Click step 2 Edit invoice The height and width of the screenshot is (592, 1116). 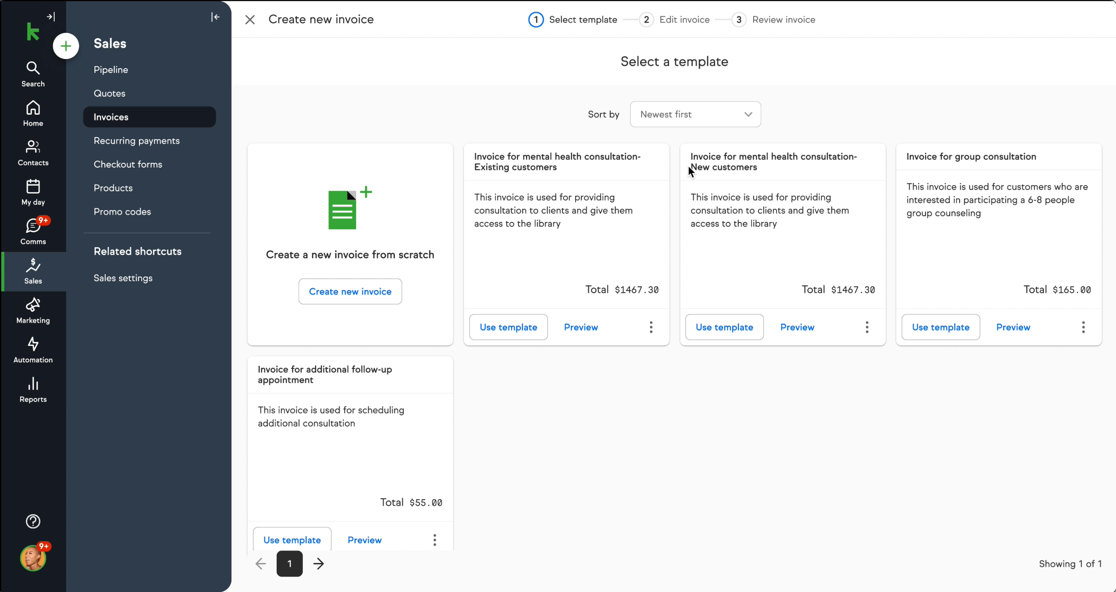coord(674,20)
